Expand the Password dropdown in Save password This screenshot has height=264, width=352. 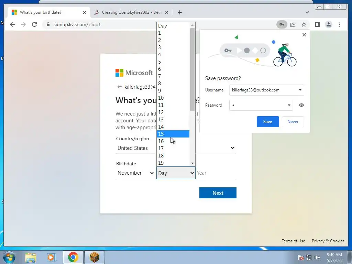coord(289,105)
